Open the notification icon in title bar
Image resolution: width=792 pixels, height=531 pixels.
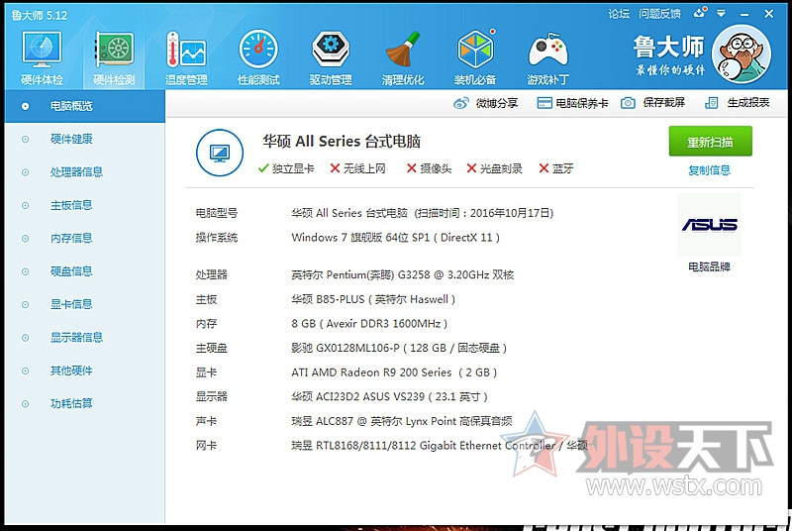[x=700, y=13]
